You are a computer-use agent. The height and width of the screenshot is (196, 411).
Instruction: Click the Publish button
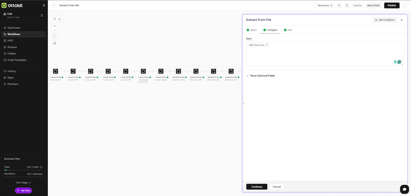(x=391, y=6)
